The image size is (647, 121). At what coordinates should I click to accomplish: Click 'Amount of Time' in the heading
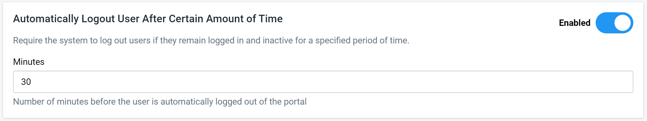tap(244, 19)
